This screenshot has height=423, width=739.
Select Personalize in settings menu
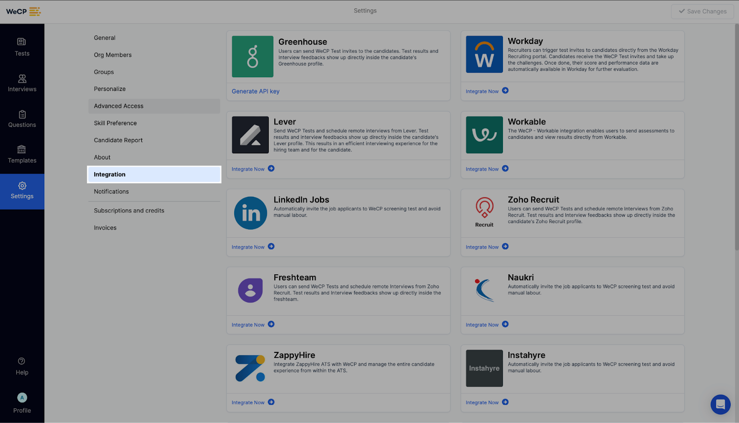click(154, 89)
